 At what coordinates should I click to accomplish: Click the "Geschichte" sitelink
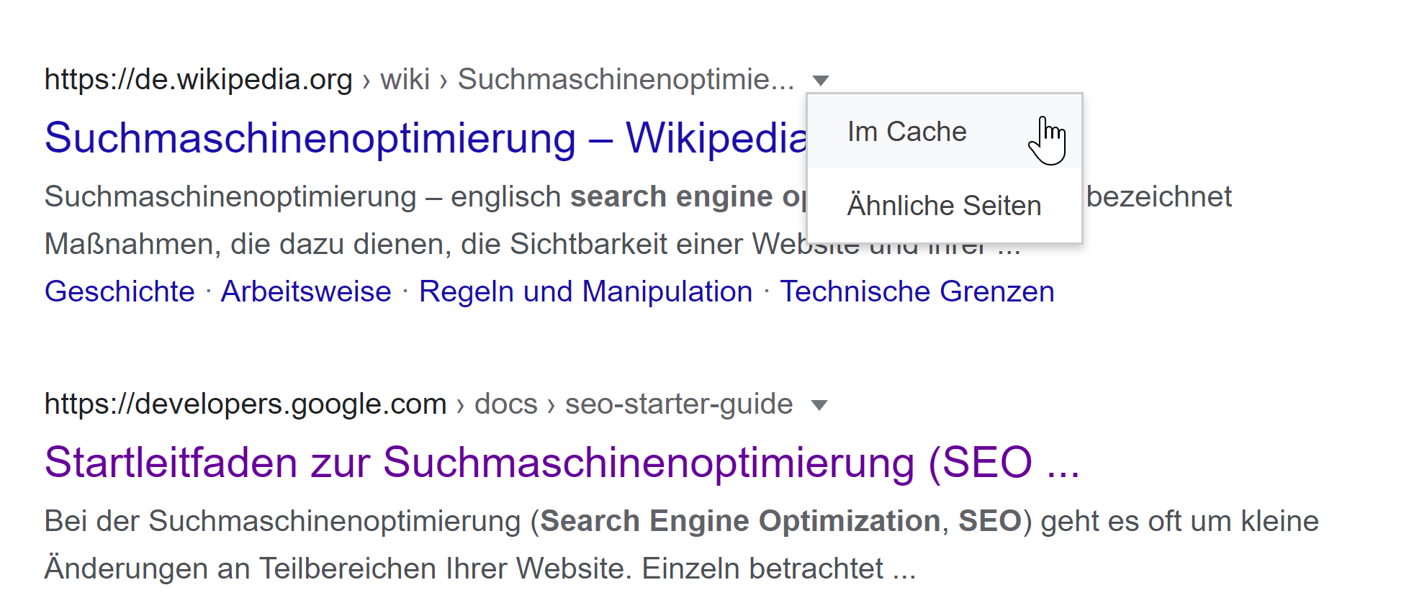pos(119,291)
